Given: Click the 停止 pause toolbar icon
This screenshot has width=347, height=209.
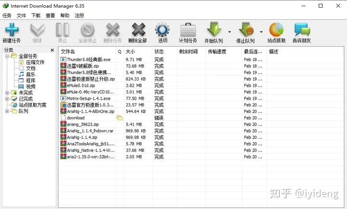Looking at the screenshot, I should [62, 30].
